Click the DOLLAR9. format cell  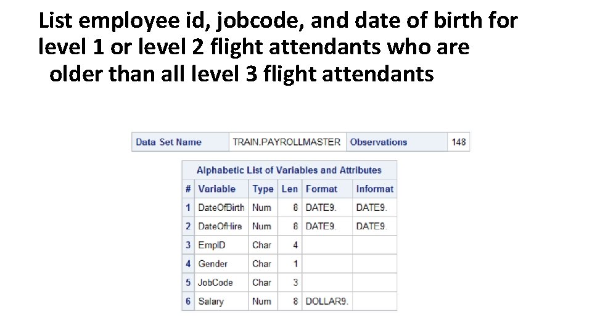coord(327,302)
